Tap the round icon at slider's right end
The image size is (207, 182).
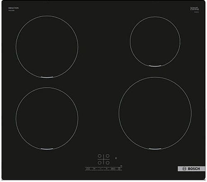119,169
